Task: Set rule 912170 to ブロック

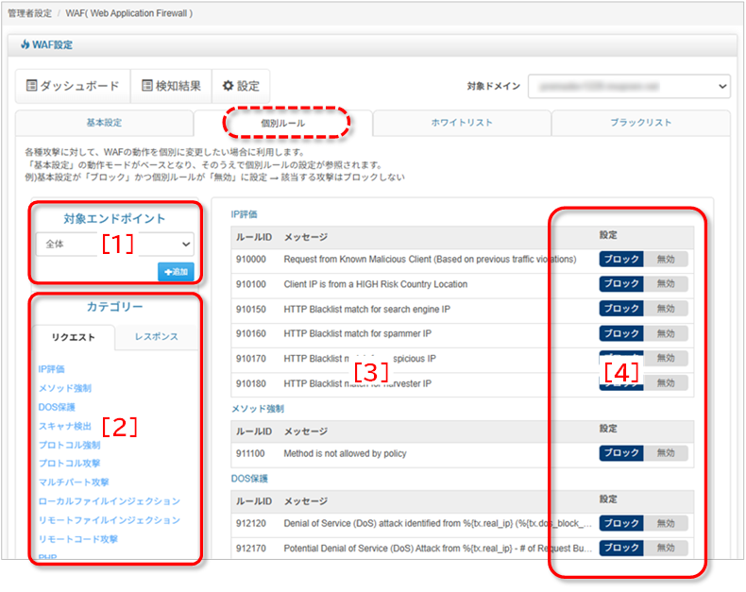Action: pyautogui.click(x=621, y=548)
